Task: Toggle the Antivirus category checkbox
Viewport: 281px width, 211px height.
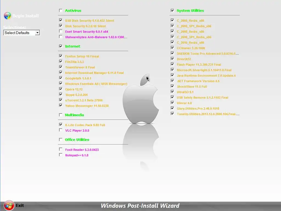Action: pyautogui.click(x=61, y=10)
